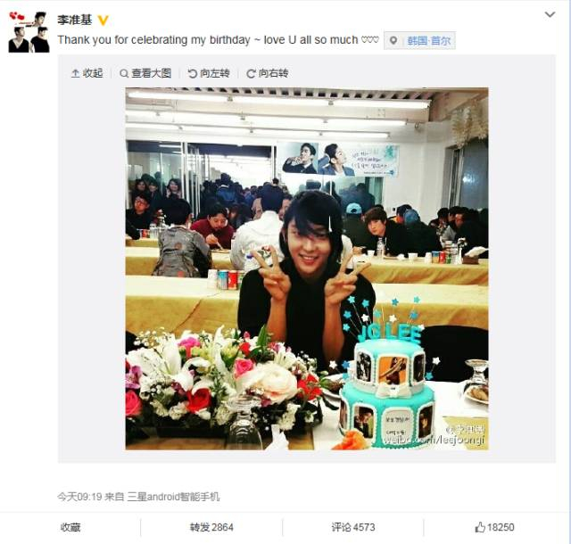Open the 李准基 username link
The width and height of the screenshot is (571, 544).
point(74,21)
